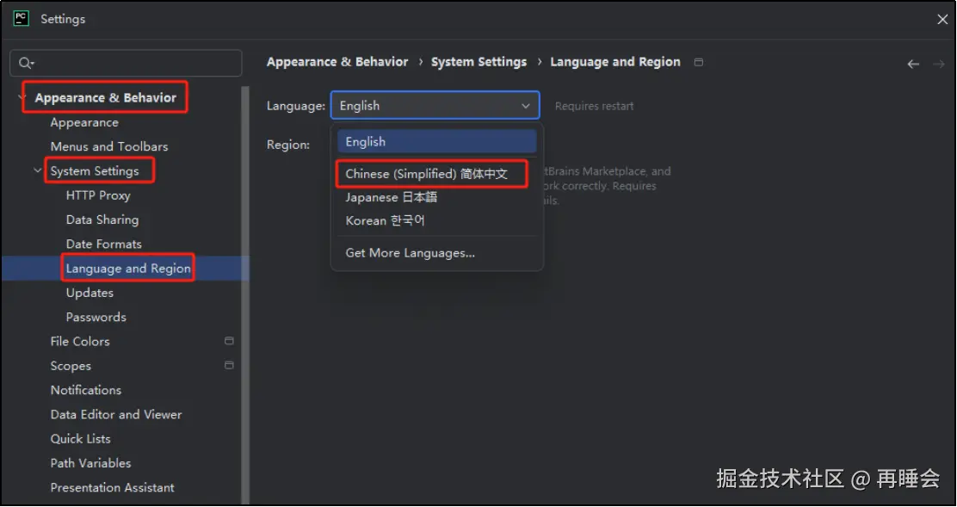Open Date Formats settings
The width and height of the screenshot is (957, 507).
[104, 244]
